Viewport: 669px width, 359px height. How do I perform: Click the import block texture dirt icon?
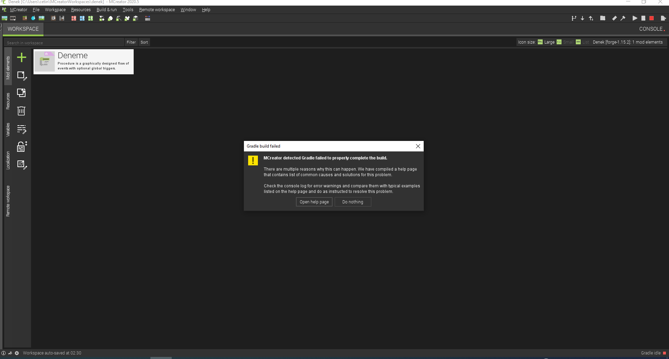pos(25,18)
